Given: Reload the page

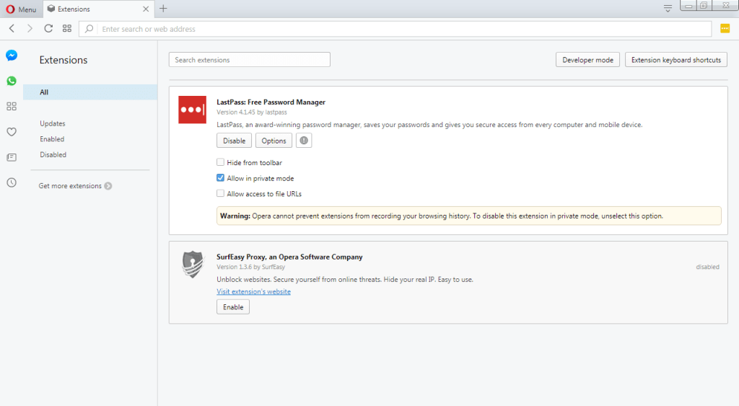Looking at the screenshot, I should pos(48,29).
